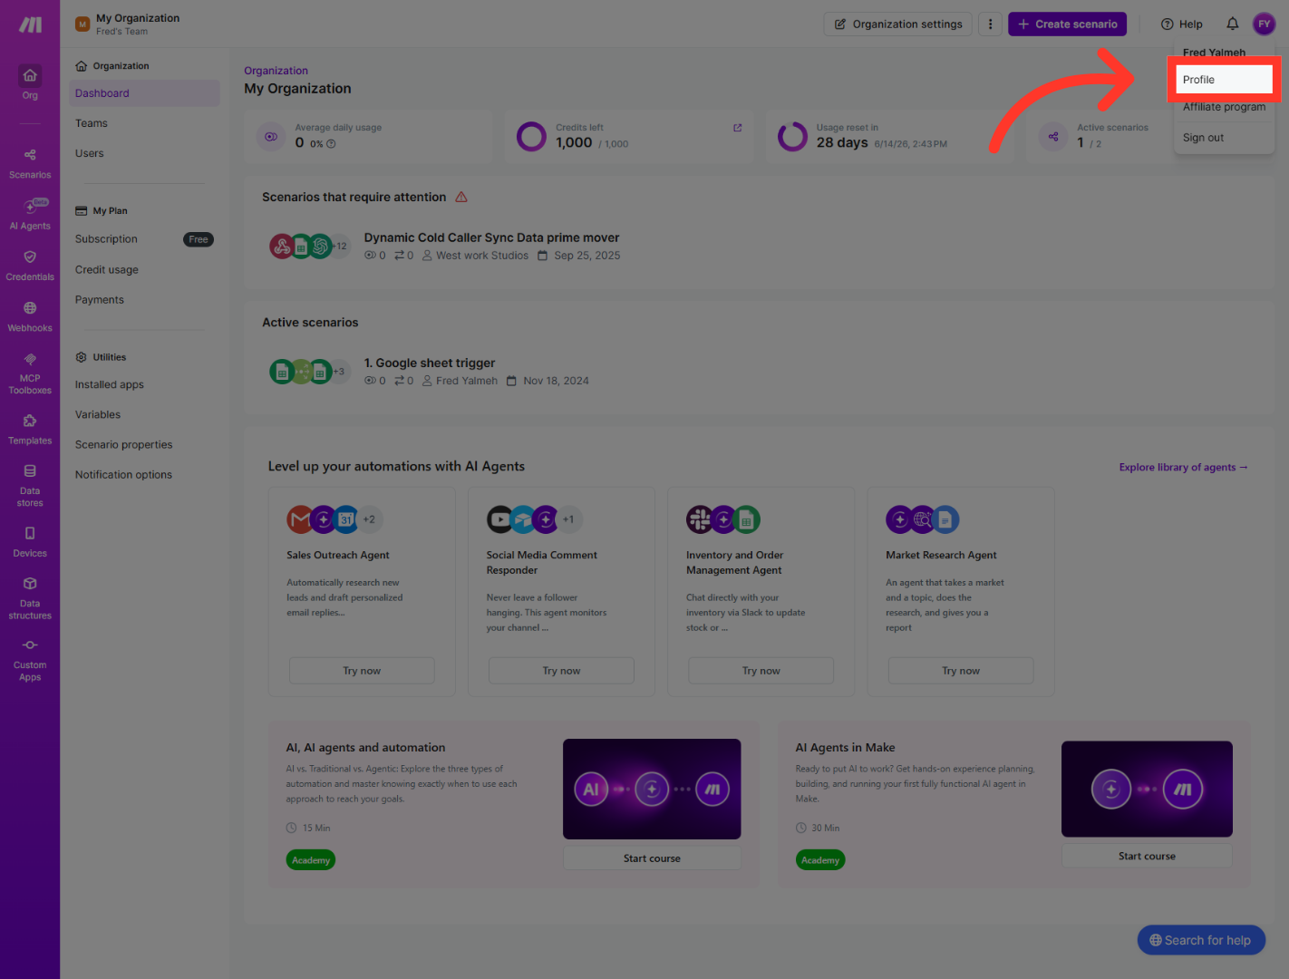Screen dimensions: 1289x979
Task: Click Explore library of agents link
Action: tap(1183, 468)
